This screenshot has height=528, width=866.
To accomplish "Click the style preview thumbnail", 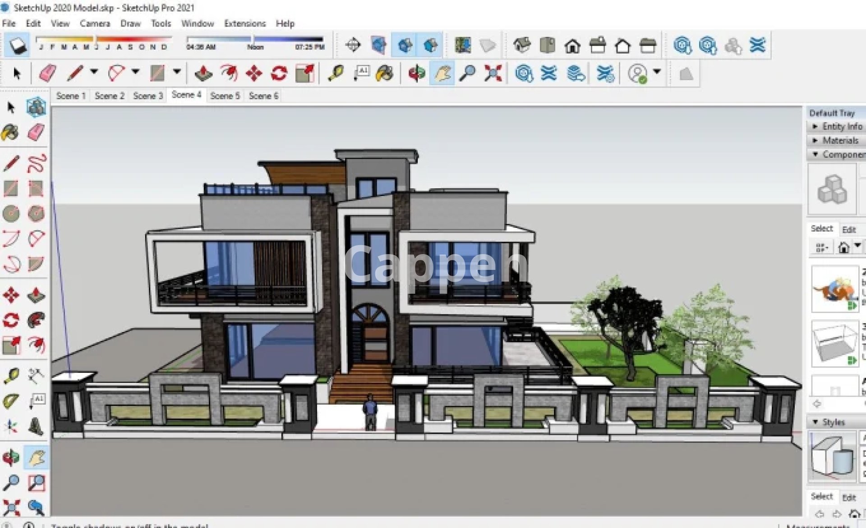I will [x=832, y=457].
